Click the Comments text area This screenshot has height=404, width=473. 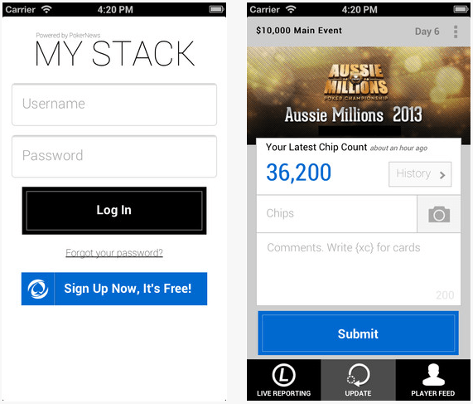tap(359, 269)
